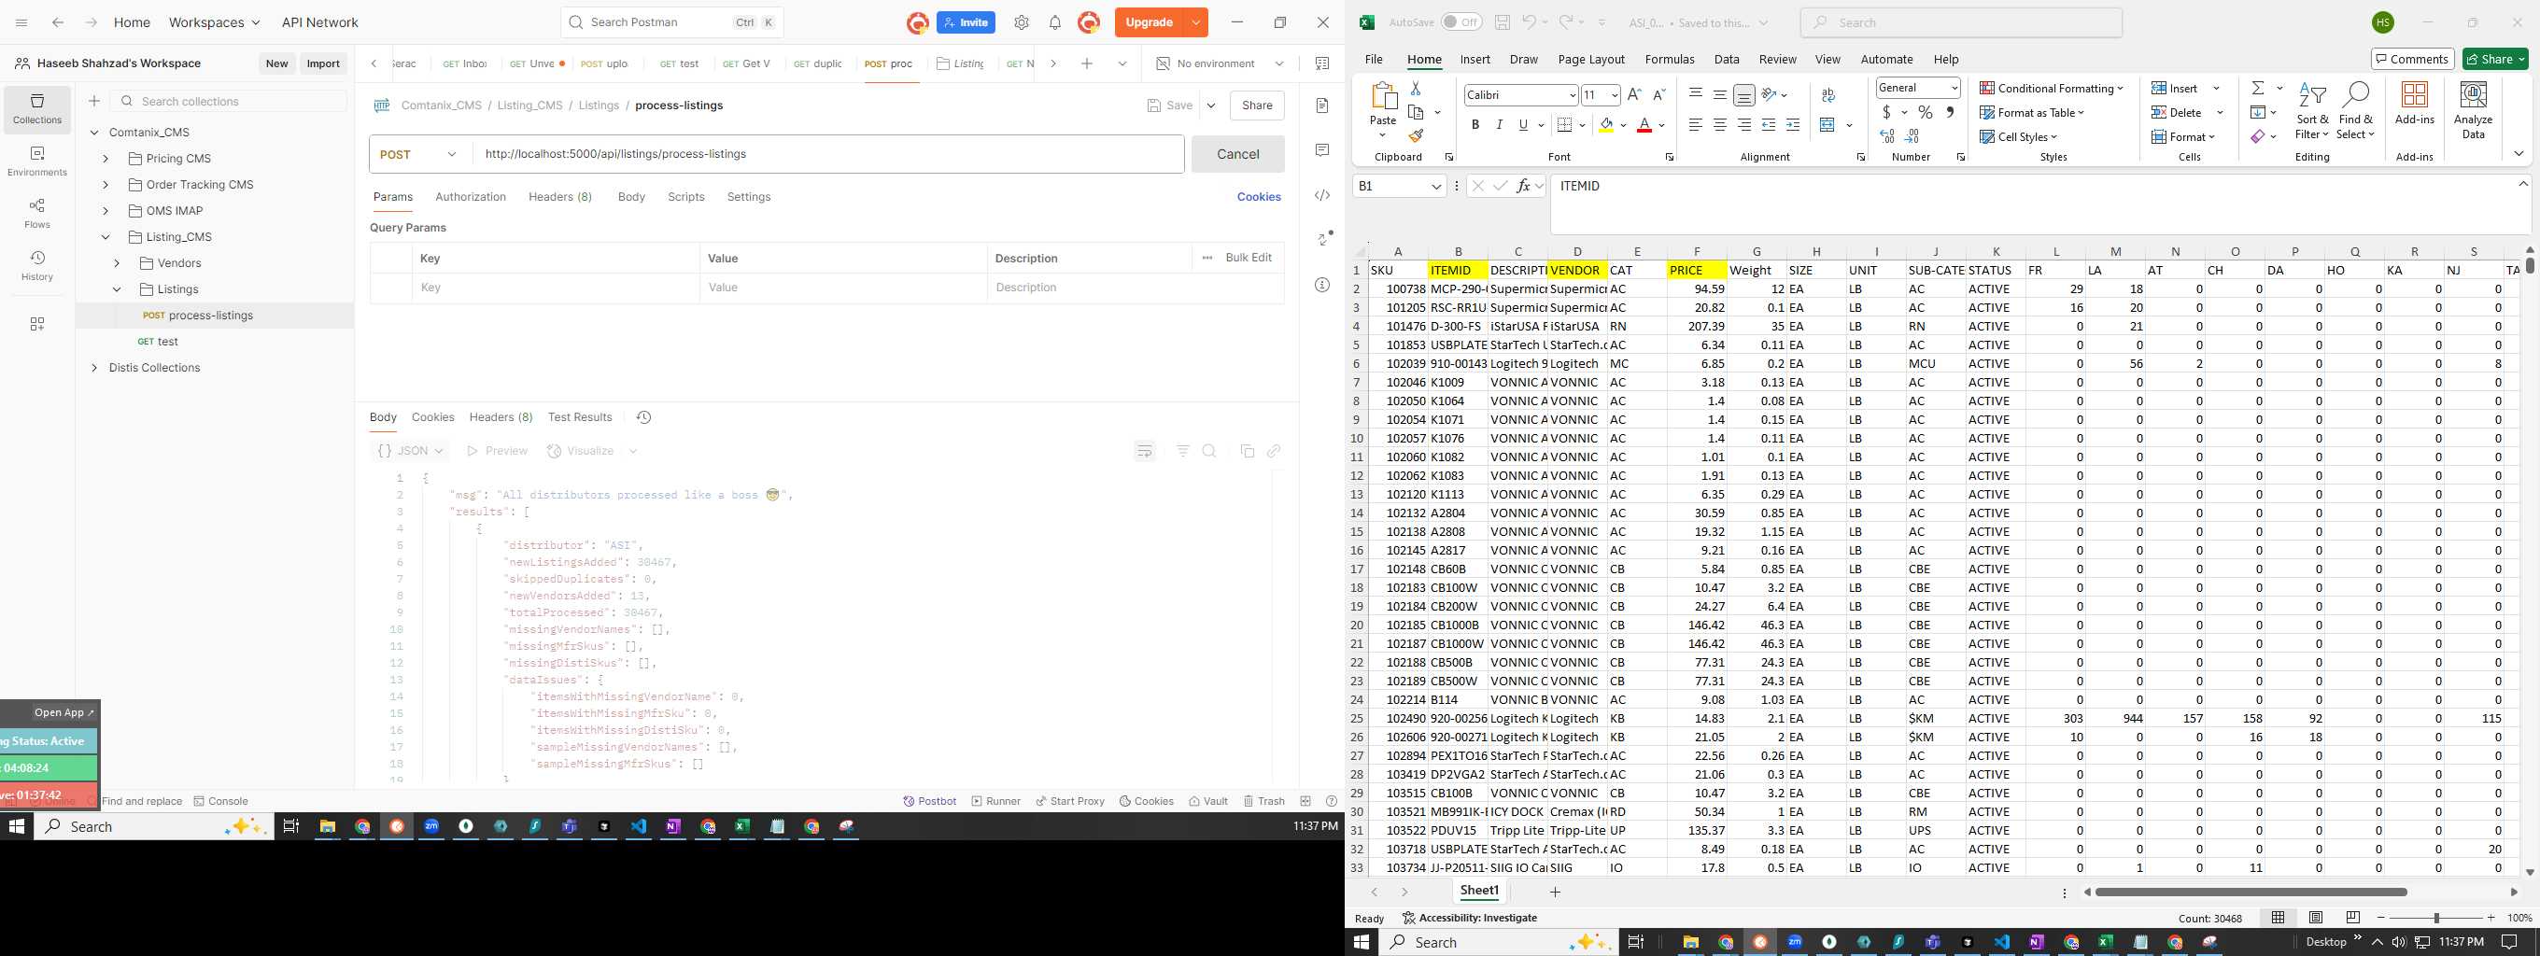Open Flows in Postman sidebar

pos(37,213)
